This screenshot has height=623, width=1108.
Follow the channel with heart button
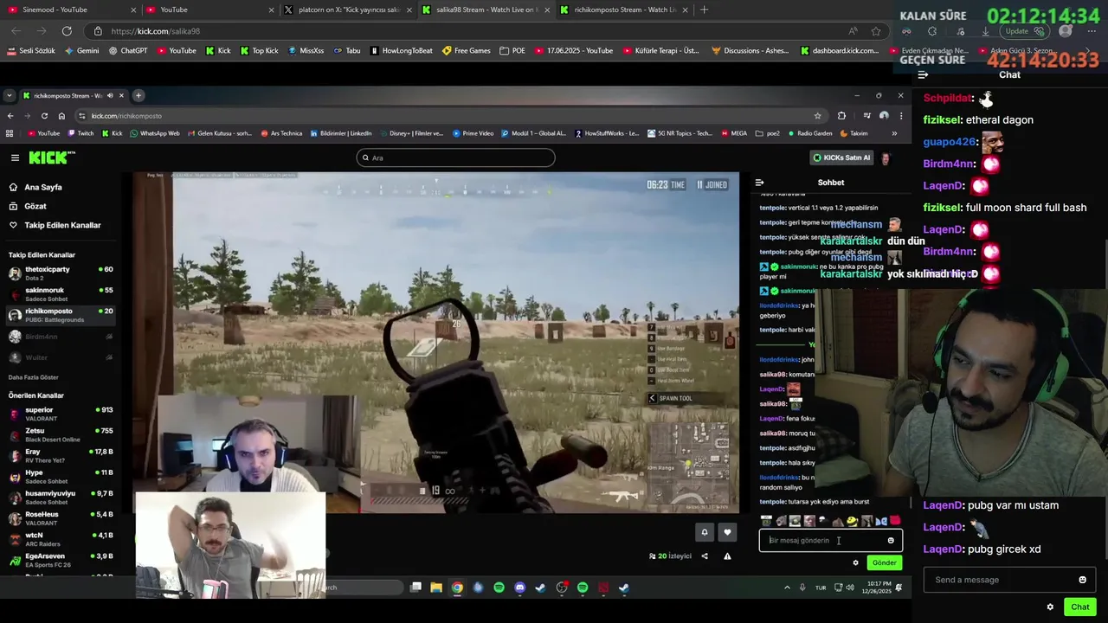point(727,532)
